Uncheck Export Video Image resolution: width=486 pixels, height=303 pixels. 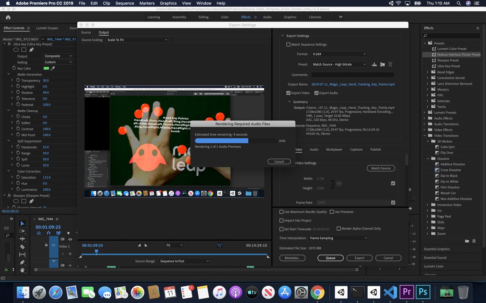(288, 93)
